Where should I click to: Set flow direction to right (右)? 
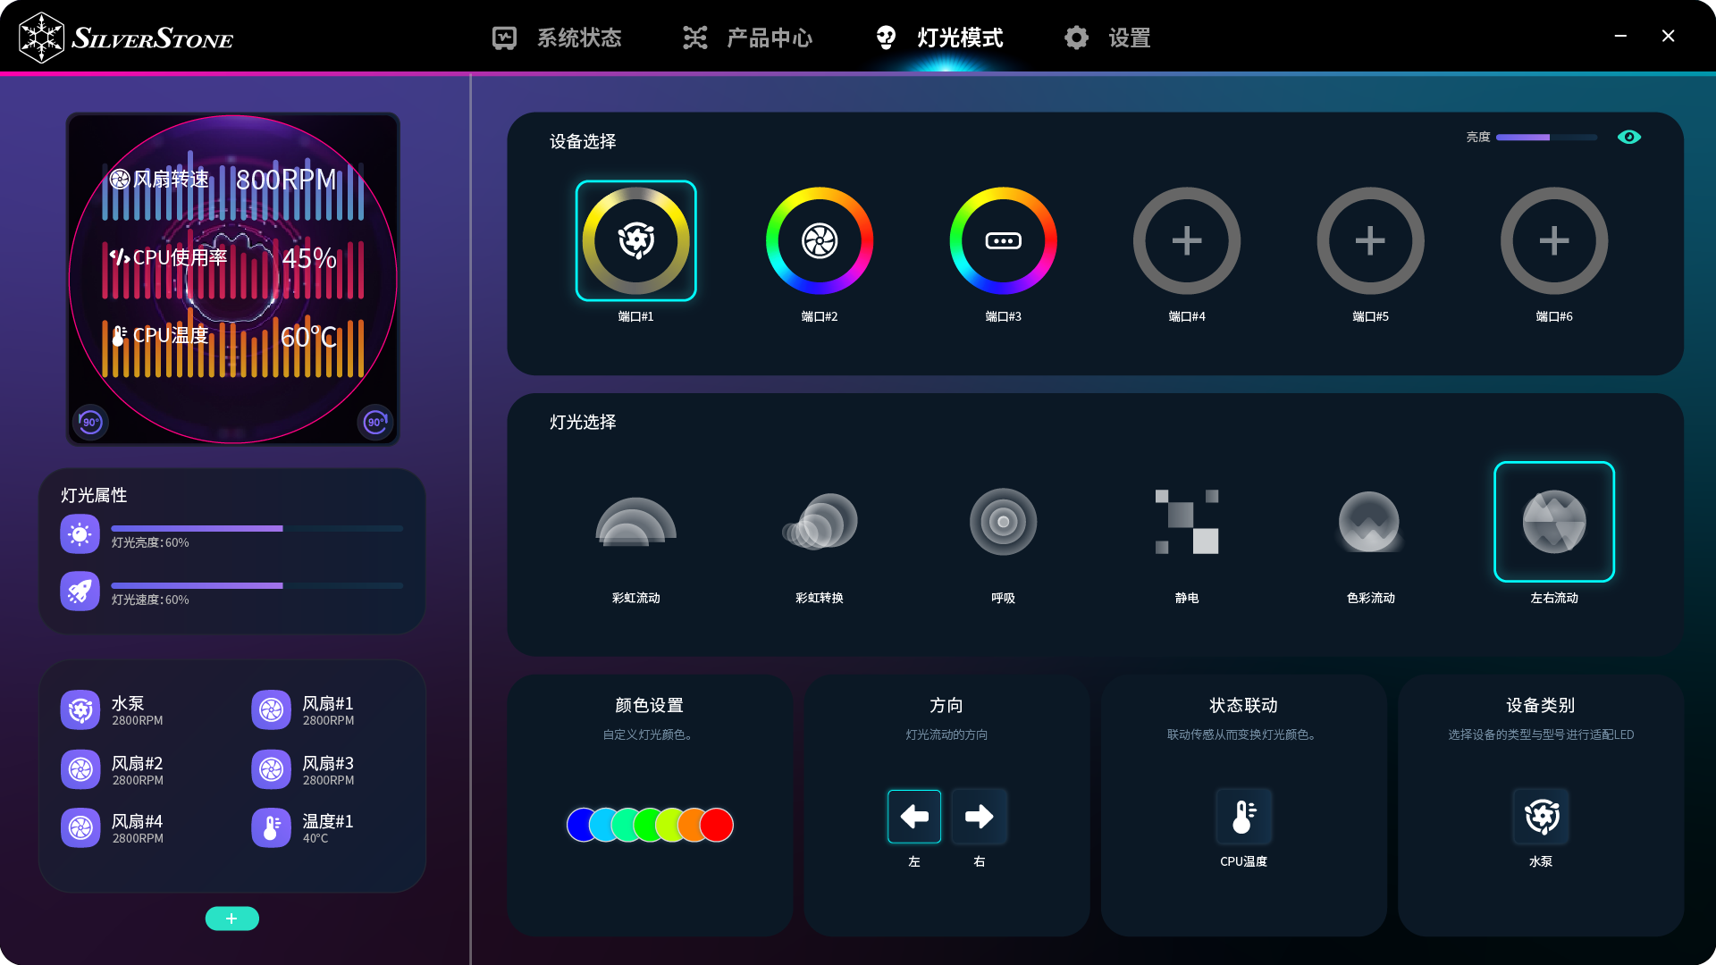pyautogui.click(x=979, y=816)
